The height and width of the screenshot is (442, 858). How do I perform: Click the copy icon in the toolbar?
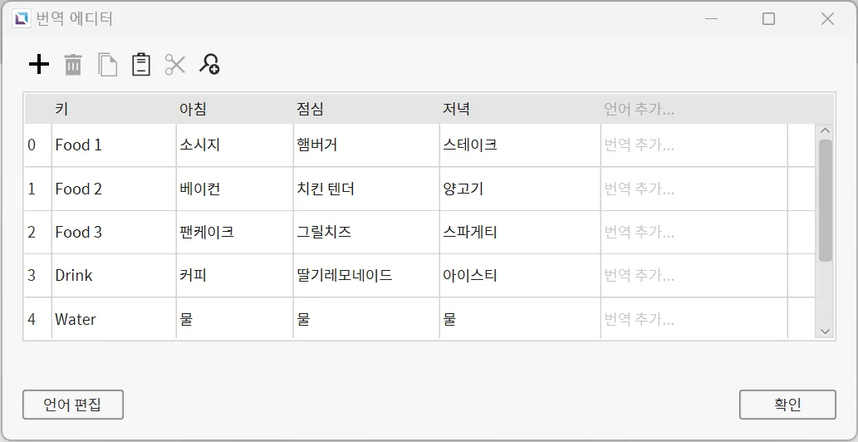107,65
